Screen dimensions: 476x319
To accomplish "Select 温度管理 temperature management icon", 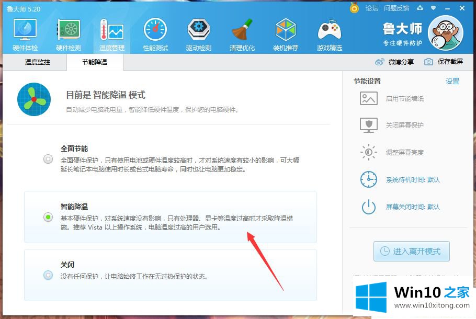I will click(x=112, y=30).
